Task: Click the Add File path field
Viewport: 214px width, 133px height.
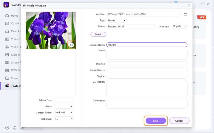Action: [144, 14]
